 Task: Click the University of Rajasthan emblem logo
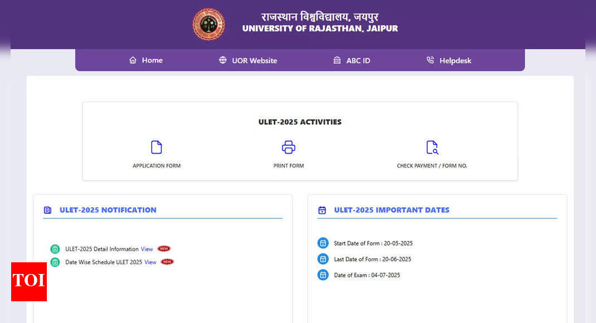[209, 25]
